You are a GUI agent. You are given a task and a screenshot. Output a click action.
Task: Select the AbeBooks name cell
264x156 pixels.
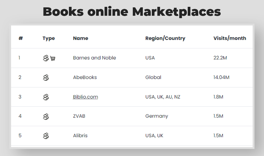point(85,77)
